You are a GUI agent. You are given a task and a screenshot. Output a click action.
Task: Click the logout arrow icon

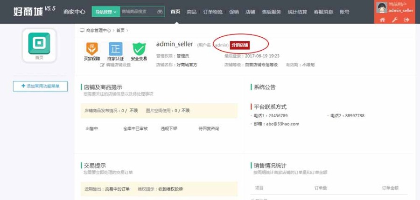(x=407, y=20)
